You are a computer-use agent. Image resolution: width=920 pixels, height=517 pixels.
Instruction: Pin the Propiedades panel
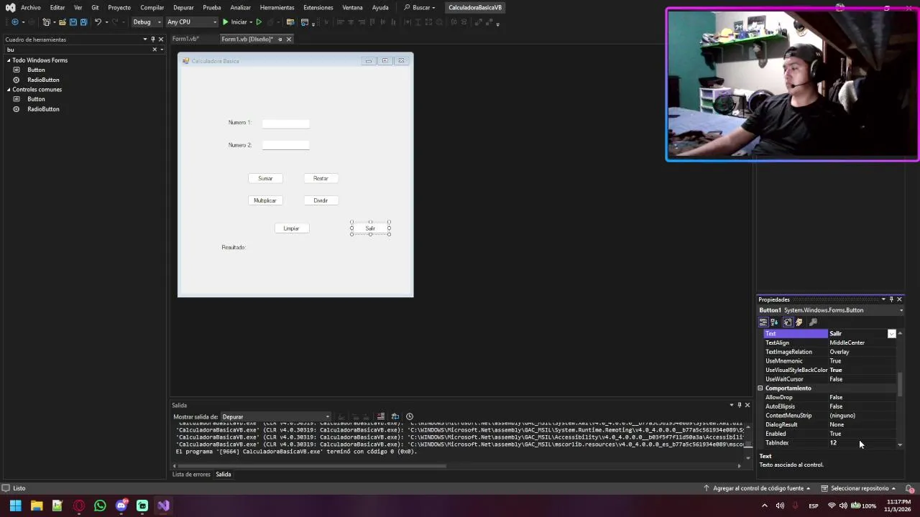(x=891, y=299)
